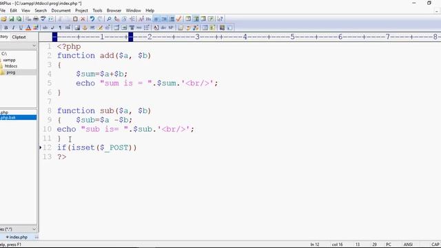Click the Open file toolbar icon

pos(3,19)
